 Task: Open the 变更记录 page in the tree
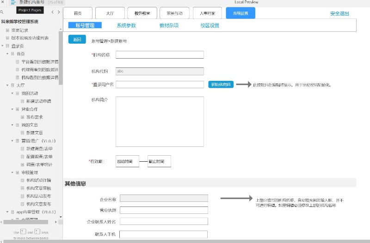click(19, 30)
